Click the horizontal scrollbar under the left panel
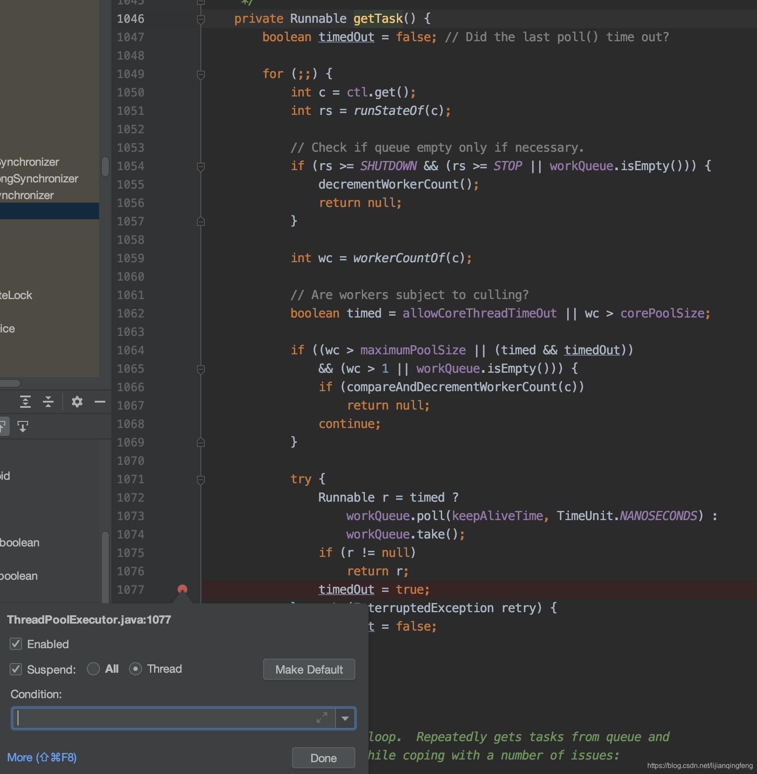This screenshot has height=774, width=757. (x=10, y=383)
